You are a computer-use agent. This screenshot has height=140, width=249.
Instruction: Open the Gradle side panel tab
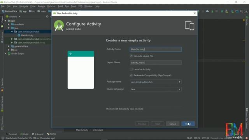coord(247,21)
